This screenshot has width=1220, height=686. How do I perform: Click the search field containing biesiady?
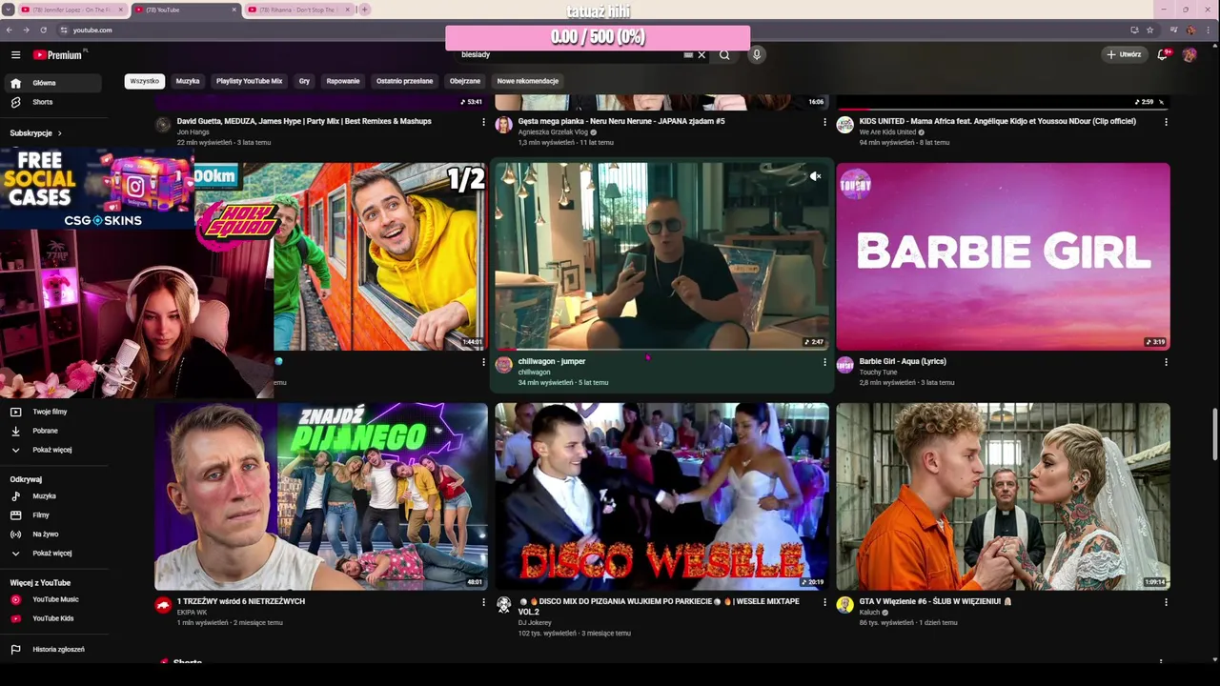(x=570, y=55)
